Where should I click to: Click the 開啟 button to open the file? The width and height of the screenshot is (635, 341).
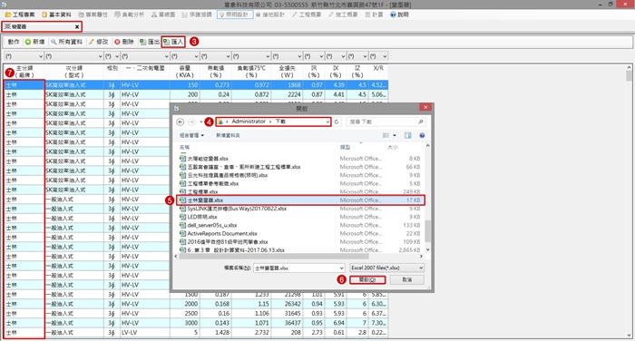click(x=367, y=280)
